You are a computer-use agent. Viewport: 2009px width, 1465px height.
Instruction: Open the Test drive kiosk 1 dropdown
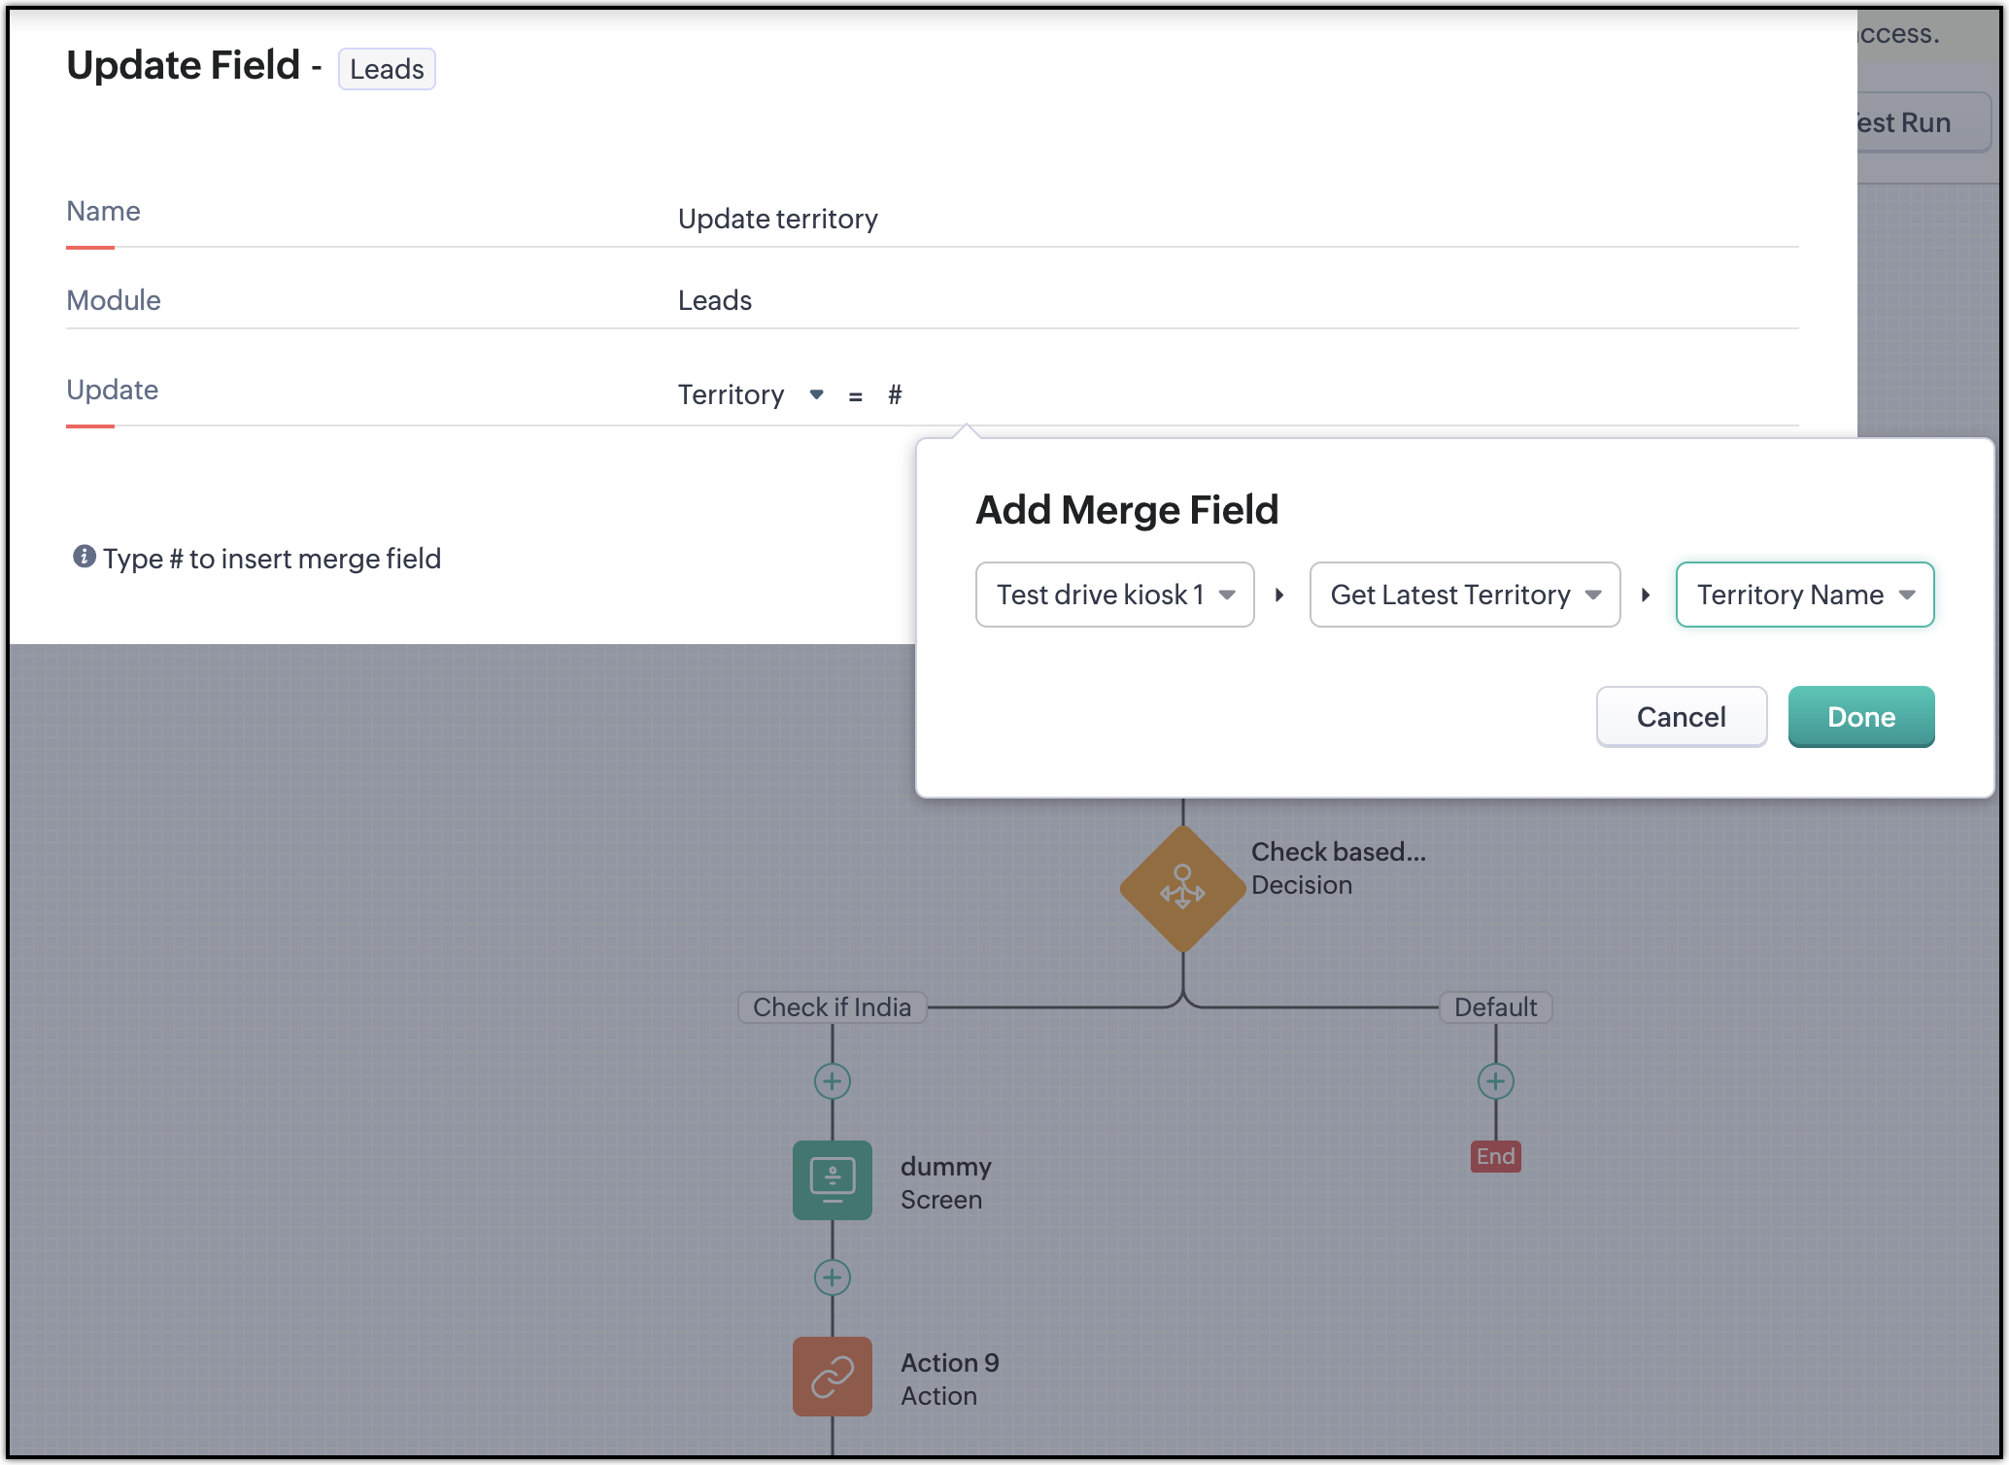1114,595
